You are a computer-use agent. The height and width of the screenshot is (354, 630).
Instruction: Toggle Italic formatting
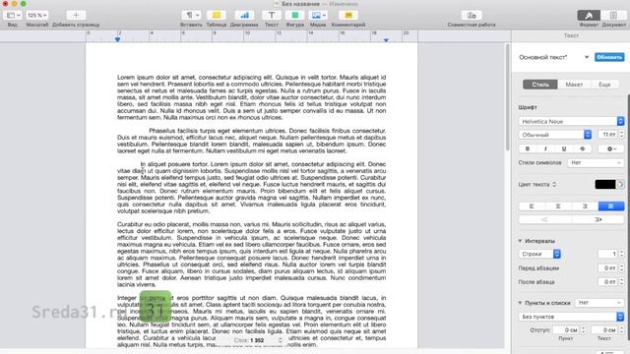click(x=545, y=148)
